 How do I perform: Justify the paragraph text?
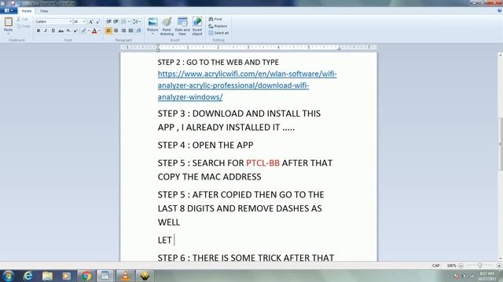coord(131,31)
